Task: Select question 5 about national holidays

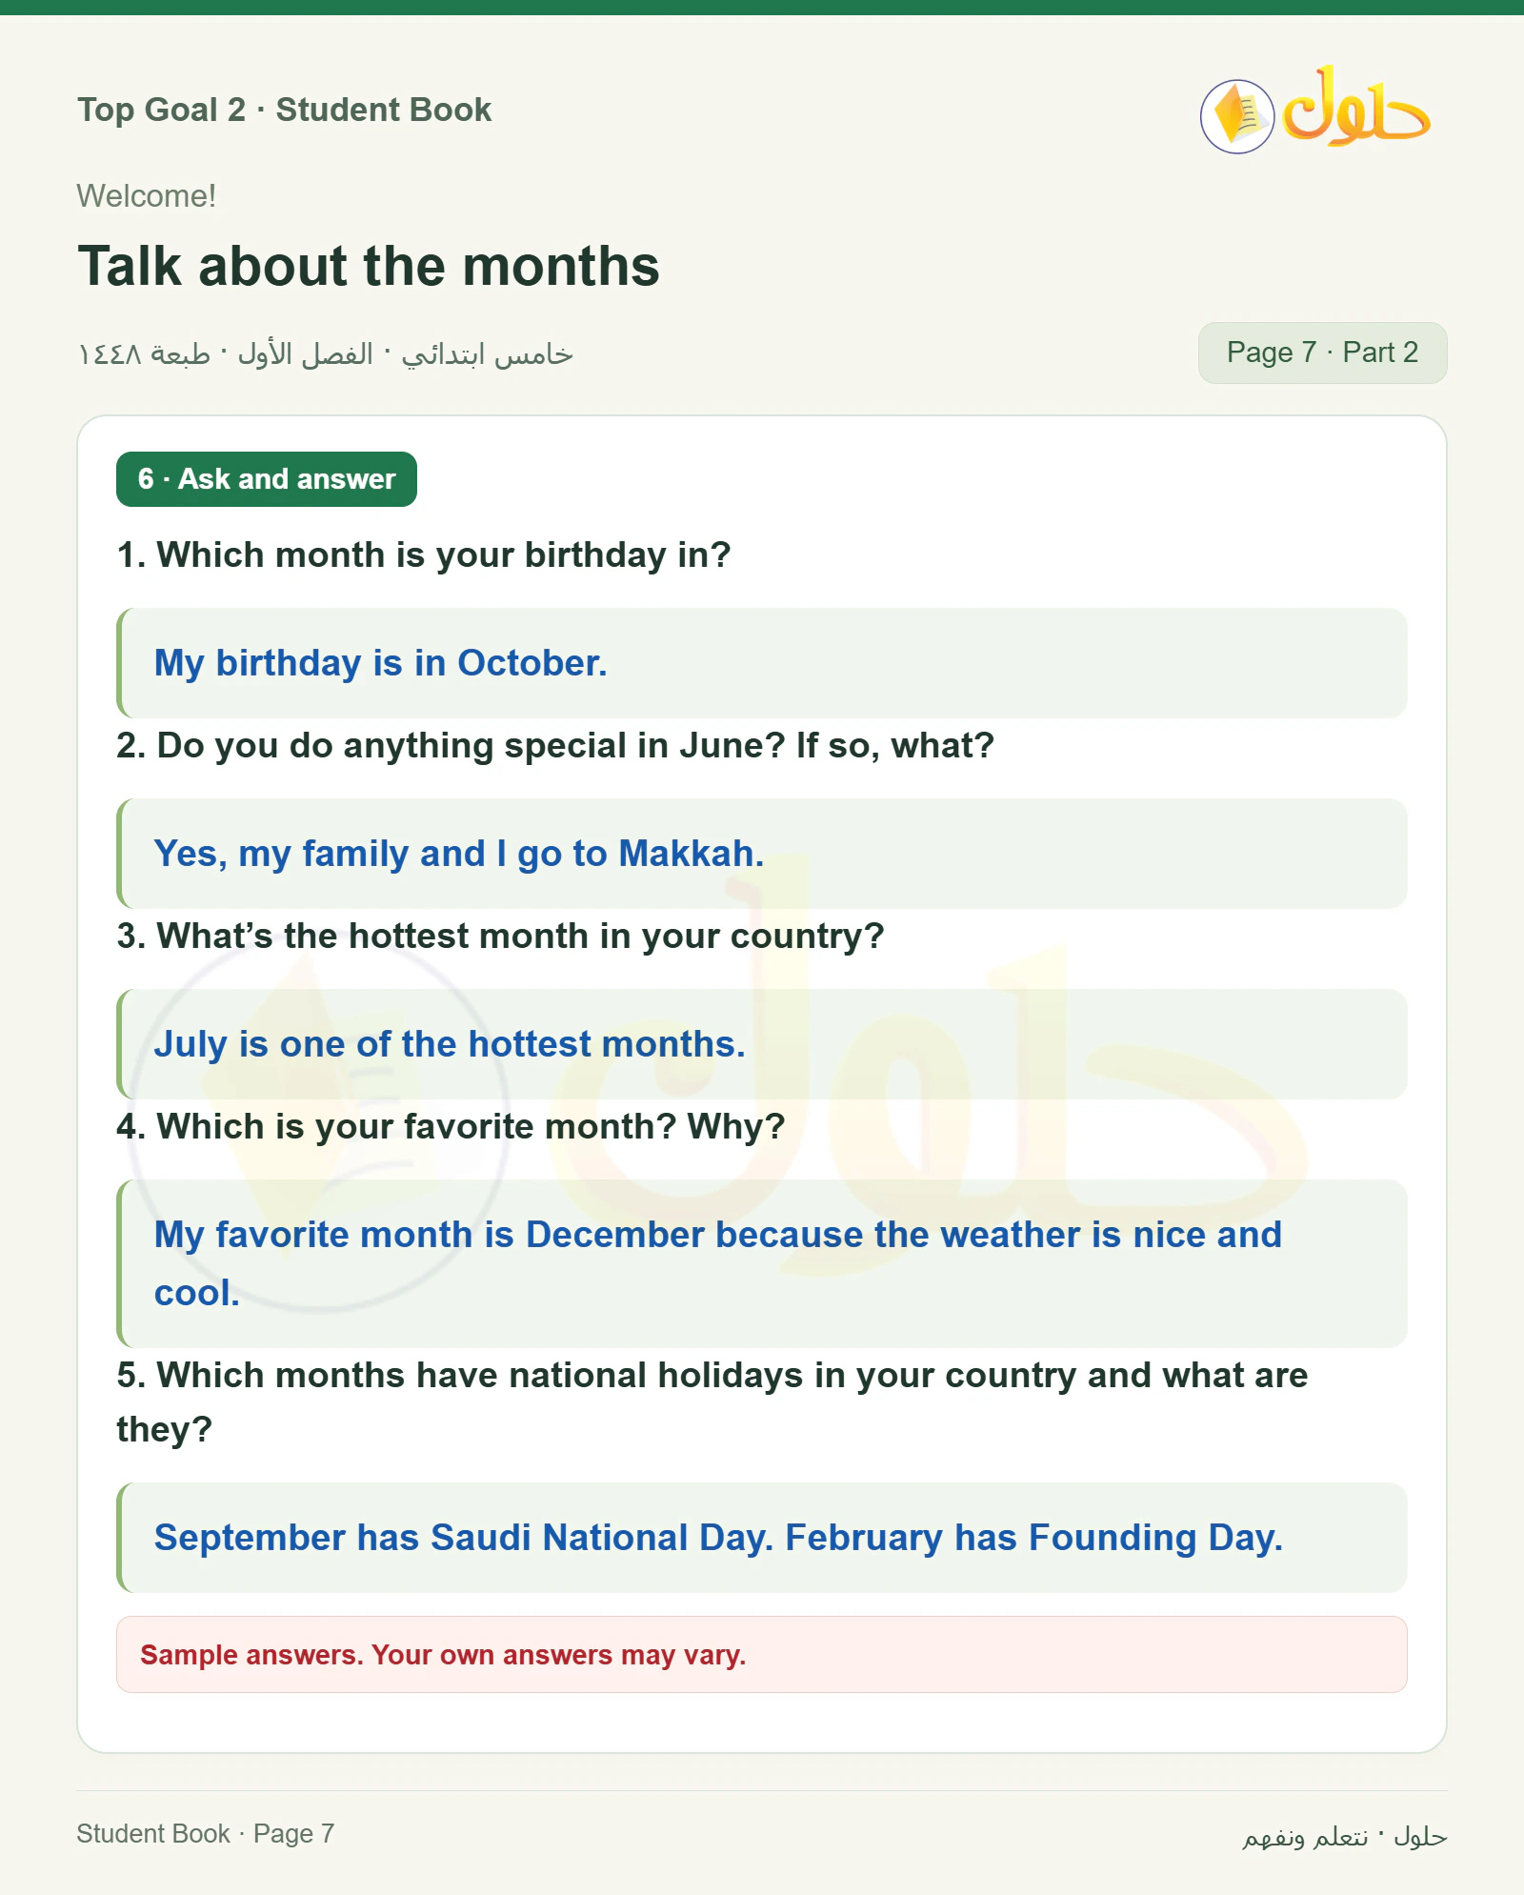Action: point(712,1401)
